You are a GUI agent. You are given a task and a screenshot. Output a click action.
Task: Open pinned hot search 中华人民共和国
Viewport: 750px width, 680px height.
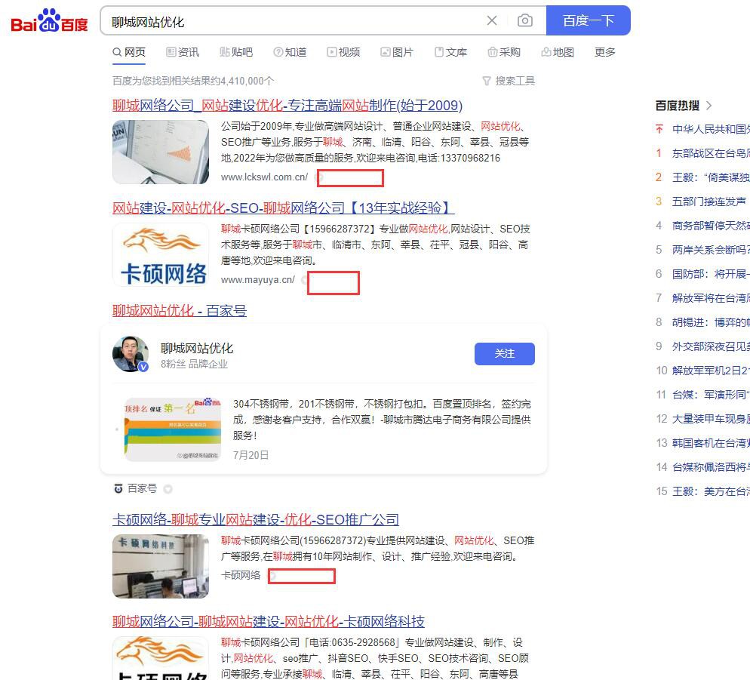tap(711, 129)
